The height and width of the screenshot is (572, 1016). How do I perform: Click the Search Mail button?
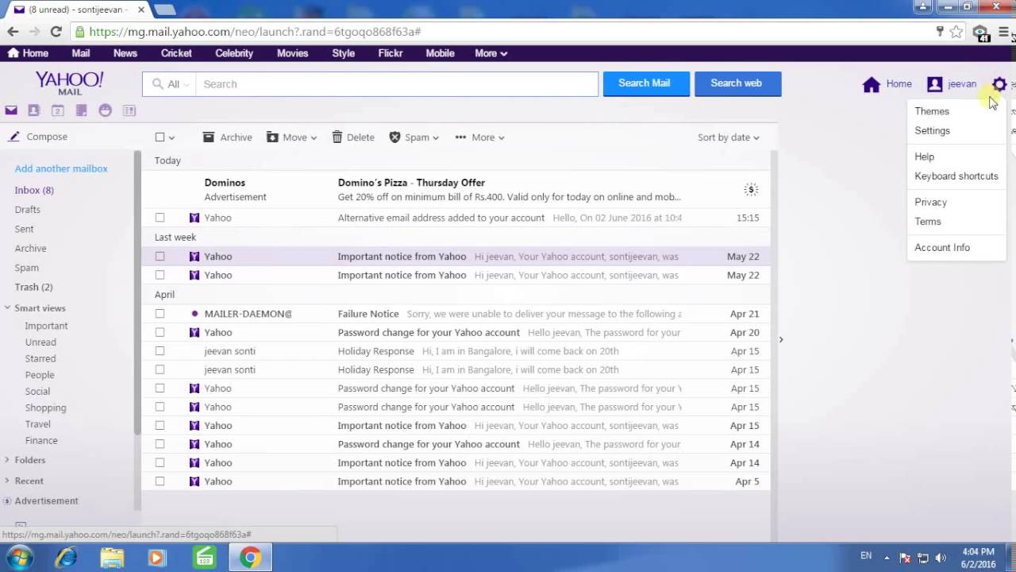[645, 83]
